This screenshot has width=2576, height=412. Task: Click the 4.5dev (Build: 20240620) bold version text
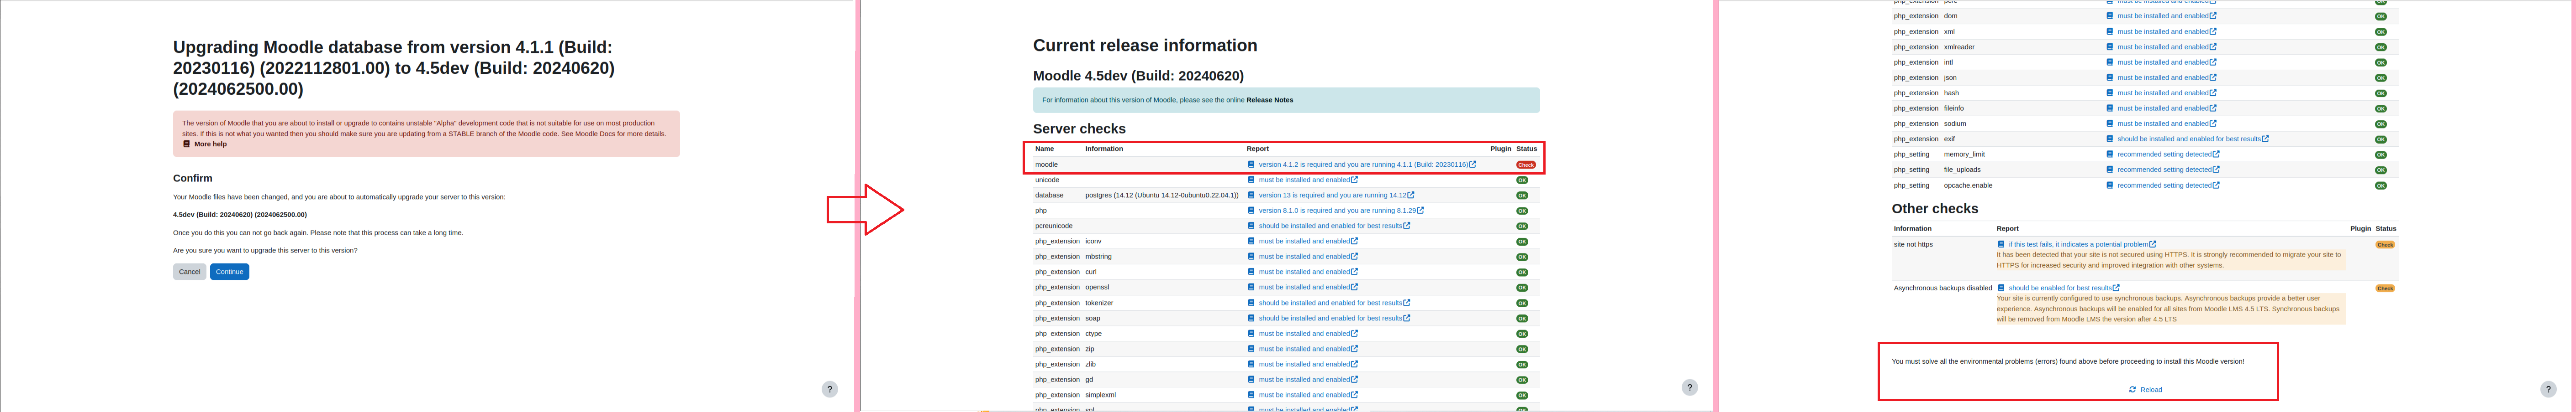pos(240,215)
